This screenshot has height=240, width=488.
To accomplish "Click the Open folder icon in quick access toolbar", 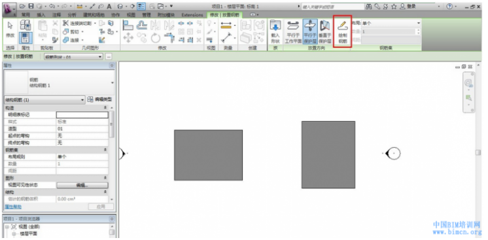I will coord(22,6).
